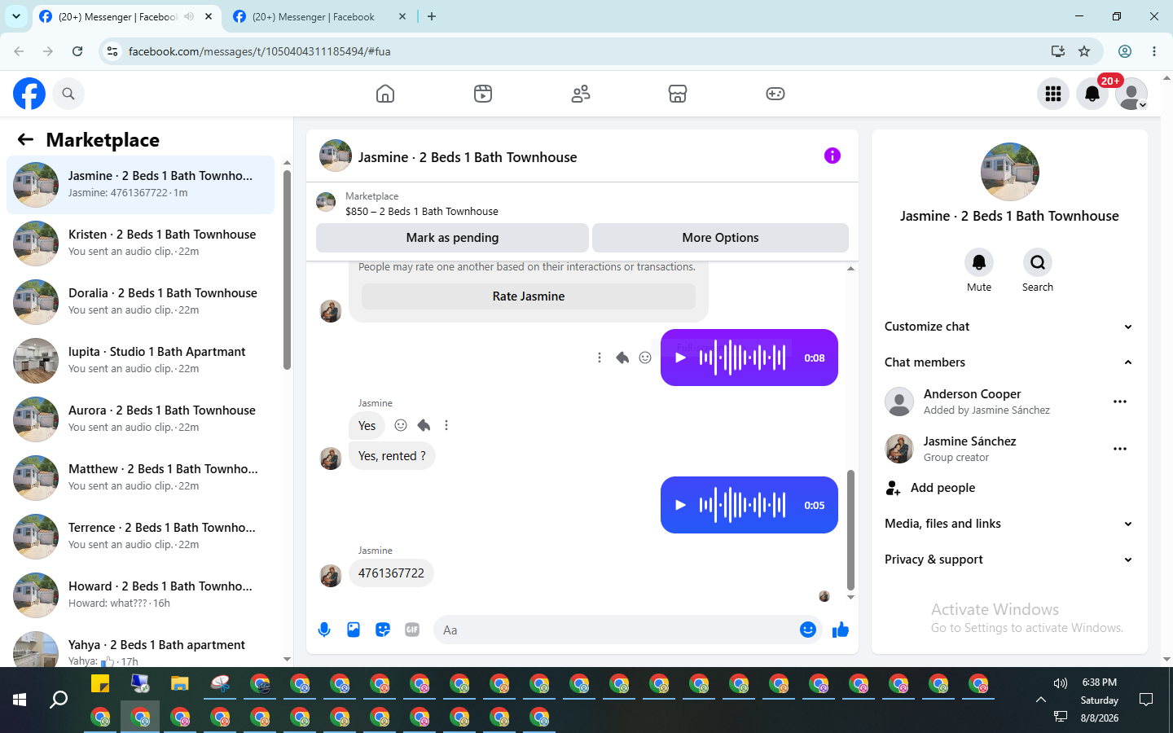Click the Rate Jasmine button
This screenshot has height=733, width=1173.
pos(529,296)
